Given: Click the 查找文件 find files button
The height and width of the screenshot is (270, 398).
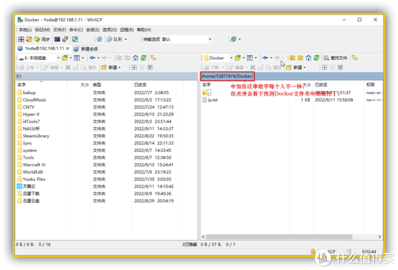Looking at the screenshot, I should click(x=336, y=58).
